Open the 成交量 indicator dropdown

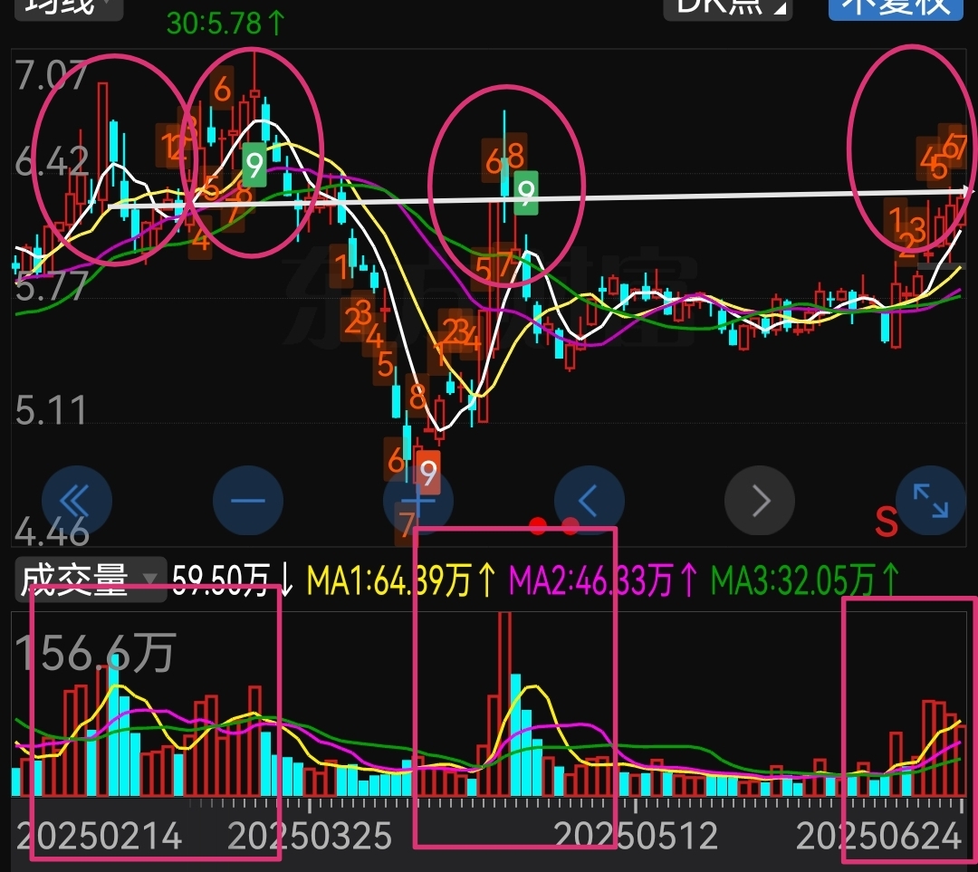tap(91, 580)
